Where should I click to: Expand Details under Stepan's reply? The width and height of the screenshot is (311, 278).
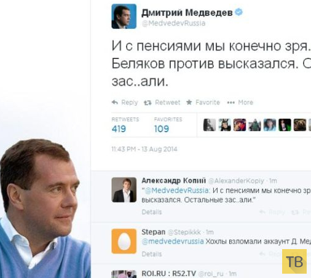tap(152, 254)
